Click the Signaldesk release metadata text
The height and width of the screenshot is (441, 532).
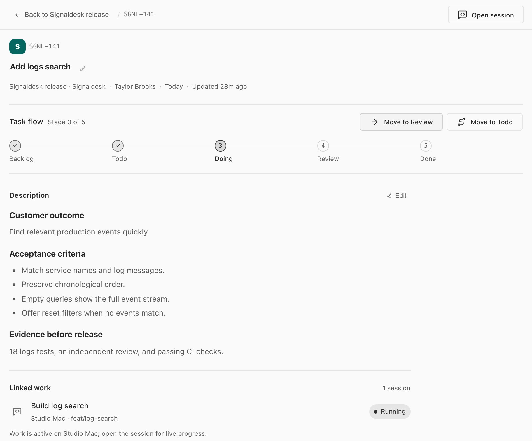(x=38, y=87)
